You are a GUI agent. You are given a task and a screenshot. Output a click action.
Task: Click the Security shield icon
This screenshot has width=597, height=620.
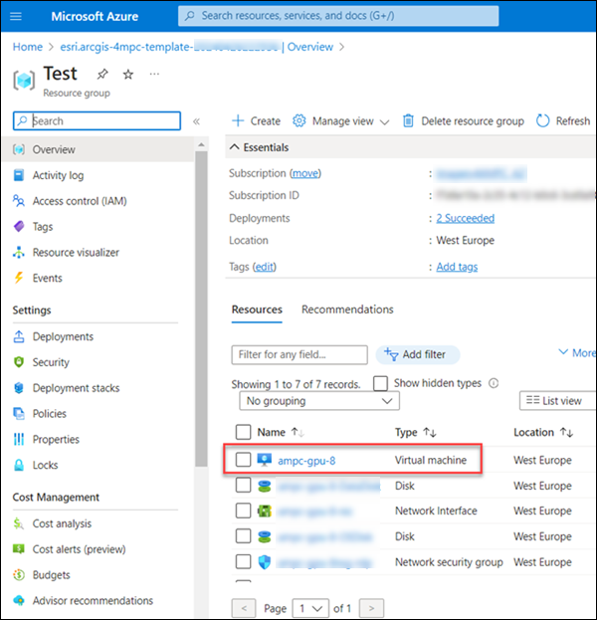click(x=19, y=362)
